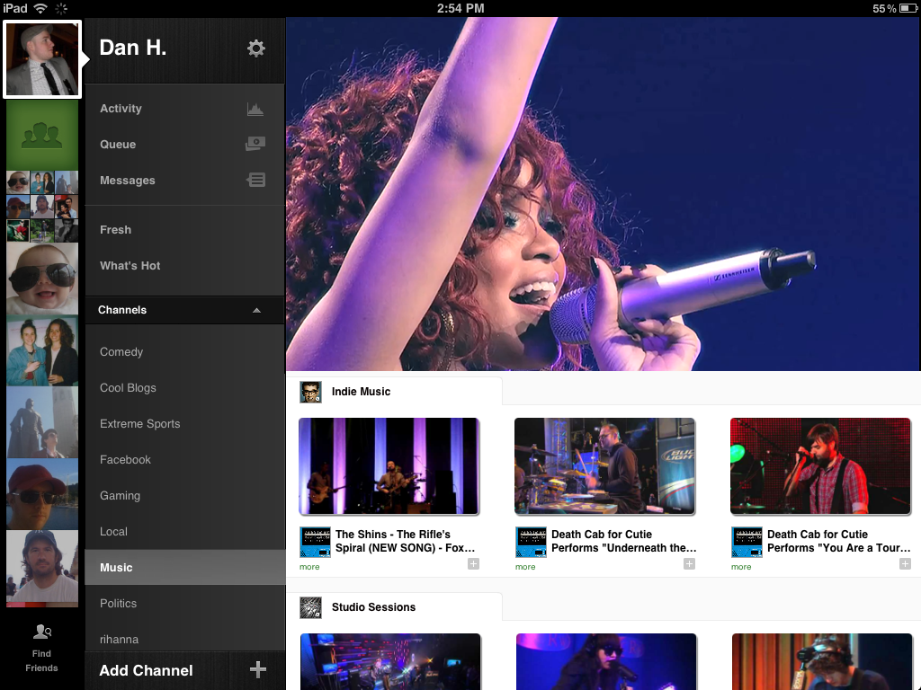Add "Underneath the..." video with plus icon
This screenshot has height=690, width=921.
[690, 564]
